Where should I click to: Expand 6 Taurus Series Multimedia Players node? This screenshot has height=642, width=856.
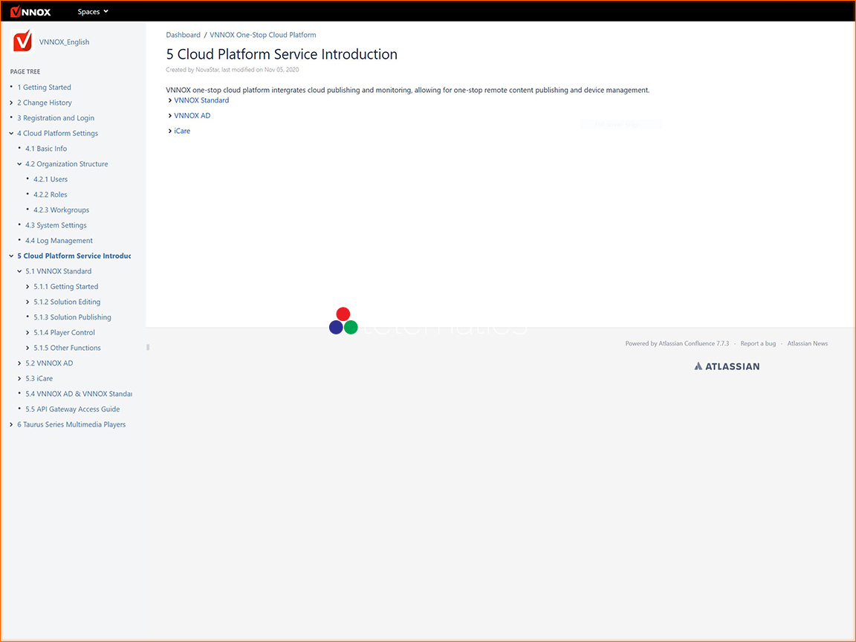coord(11,424)
